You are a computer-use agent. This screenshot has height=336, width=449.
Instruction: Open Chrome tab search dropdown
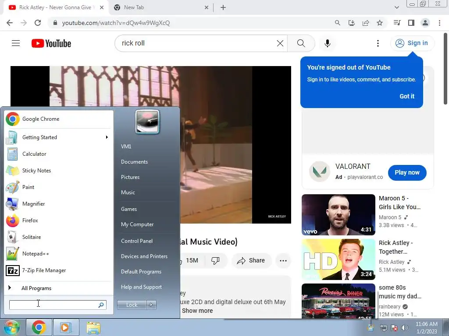396,7
